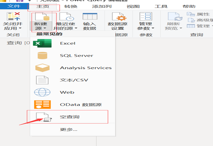Click the 管理参数 icon

coord(146,16)
